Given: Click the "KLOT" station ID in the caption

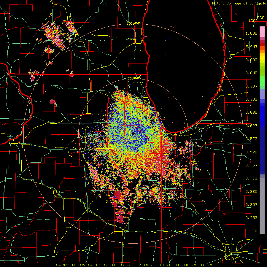Looking at the screenshot, I should click(x=166, y=265).
